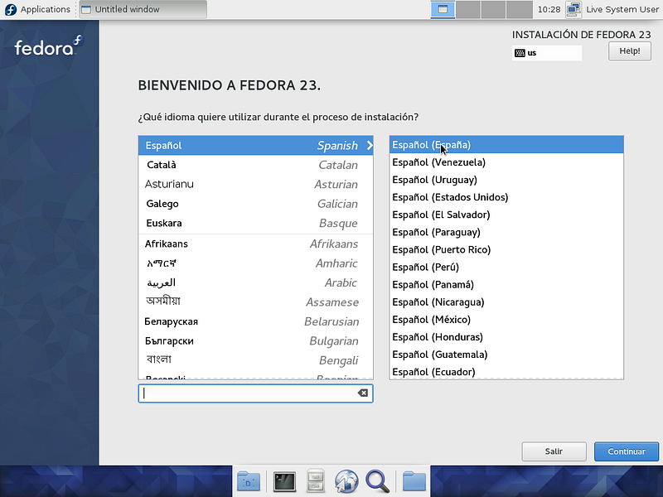Select Español (Guatemala) locale
The height and width of the screenshot is (497, 663).
[506, 355]
